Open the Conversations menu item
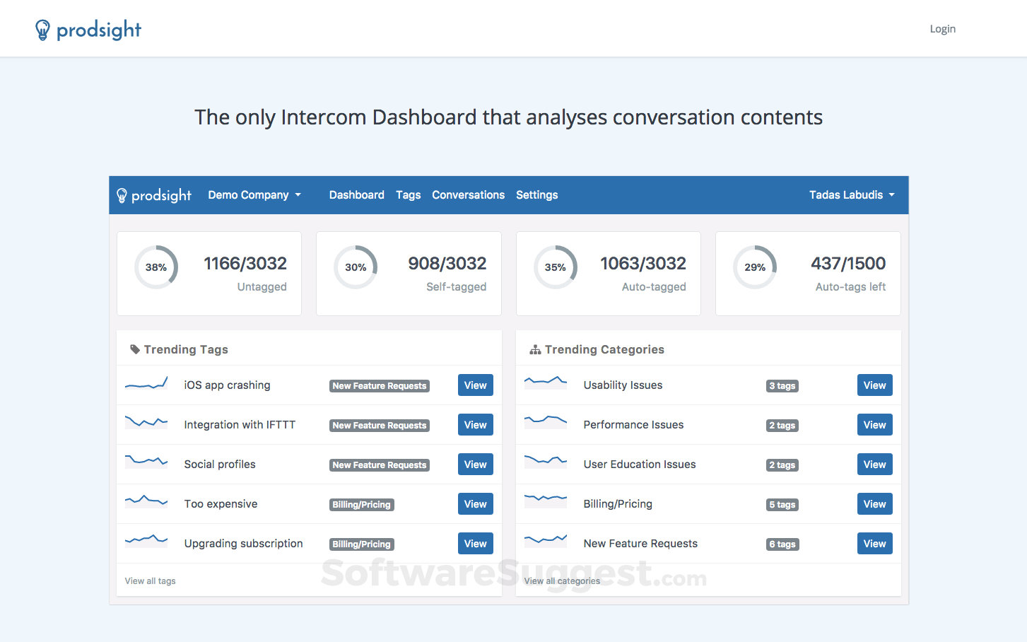The image size is (1027, 642). pyautogui.click(x=469, y=195)
